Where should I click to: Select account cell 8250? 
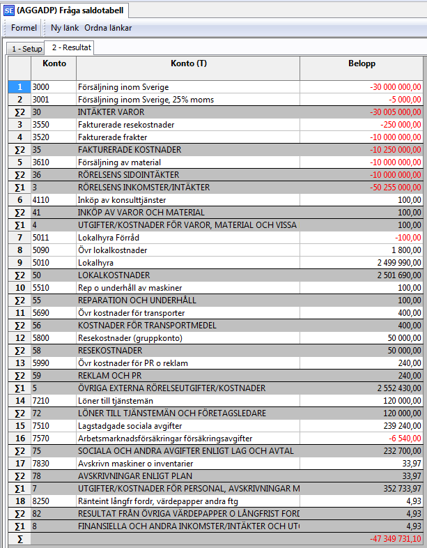pos(54,501)
